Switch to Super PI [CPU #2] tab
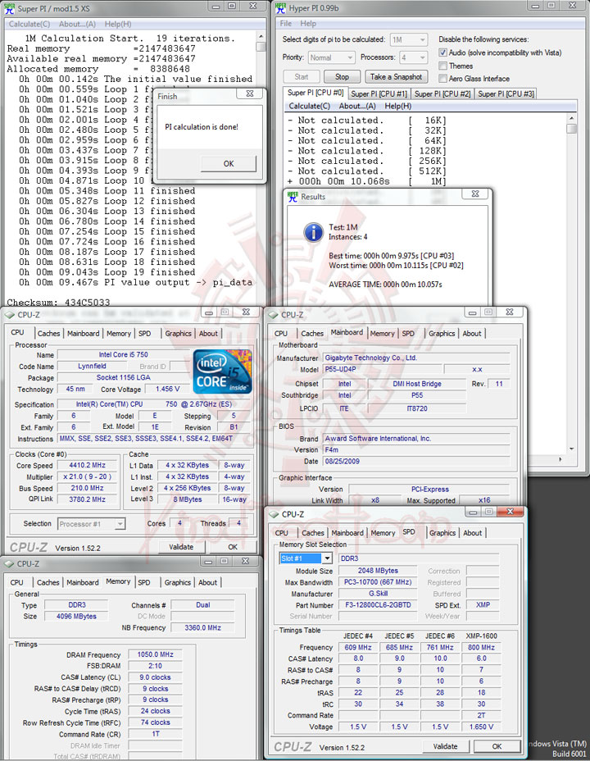 pyautogui.click(x=442, y=93)
